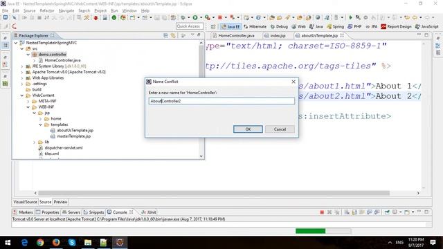
Task: Expand HomeController.java in Package Explorer
Action: [x=34, y=60]
